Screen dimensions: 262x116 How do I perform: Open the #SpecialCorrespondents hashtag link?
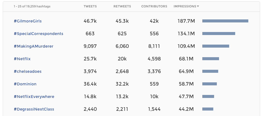(x=38, y=34)
